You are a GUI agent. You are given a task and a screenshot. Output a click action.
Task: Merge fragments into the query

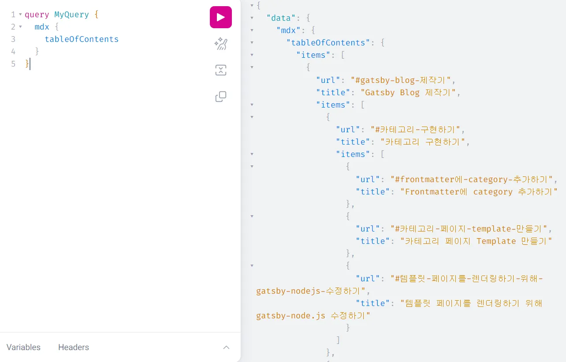(220, 70)
